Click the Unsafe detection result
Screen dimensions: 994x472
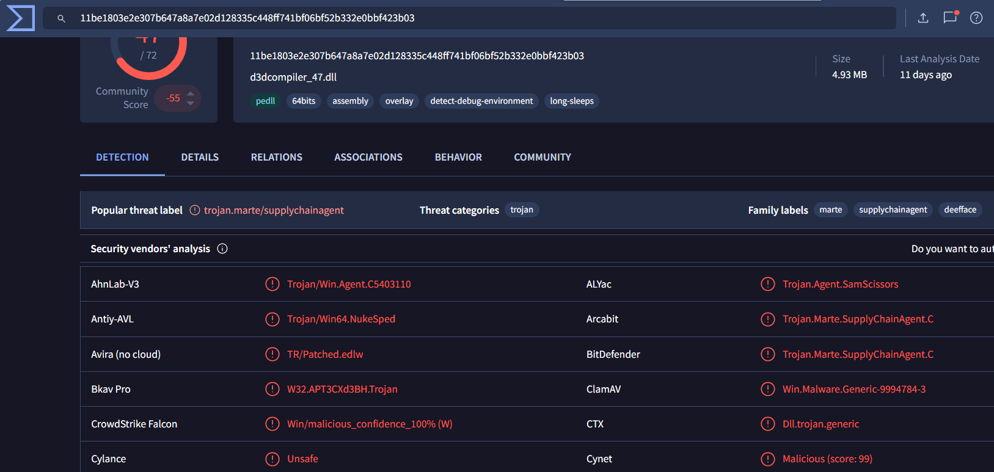pyautogui.click(x=302, y=459)
